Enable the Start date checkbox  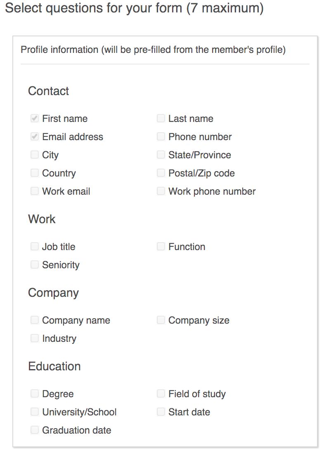[x=161, y=412]
